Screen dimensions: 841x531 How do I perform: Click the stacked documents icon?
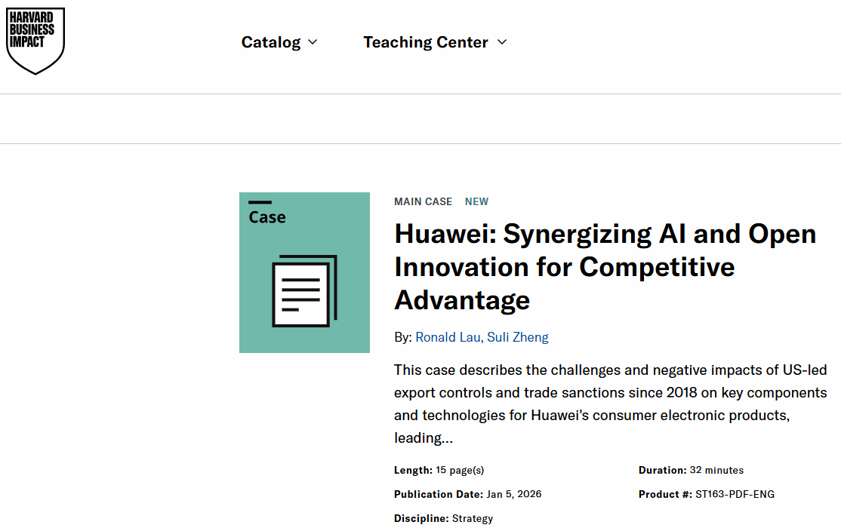click(x=304, y=290)
